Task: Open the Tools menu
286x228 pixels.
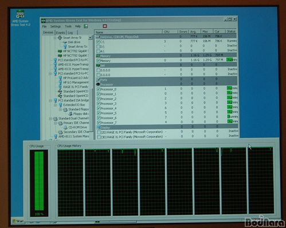Action: [x=68, y=26]
